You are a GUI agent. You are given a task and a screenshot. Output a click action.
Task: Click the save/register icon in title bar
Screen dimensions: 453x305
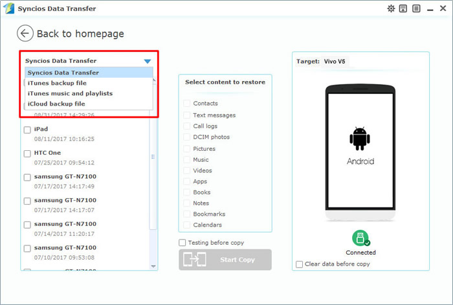point(403,8)
